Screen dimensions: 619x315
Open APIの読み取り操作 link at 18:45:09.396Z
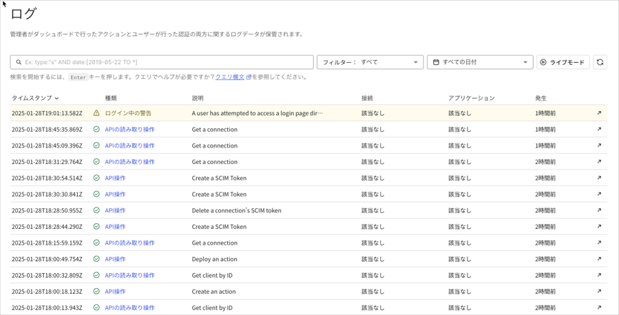(x=130, y=145)
